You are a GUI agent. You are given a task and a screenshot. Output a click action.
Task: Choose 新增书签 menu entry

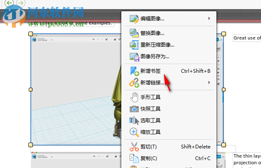pyautogui.click(x=169, y=71)
